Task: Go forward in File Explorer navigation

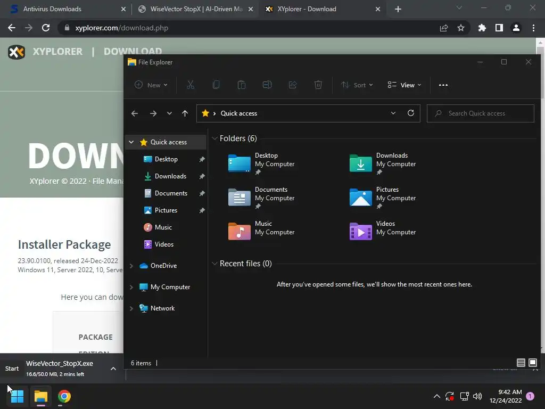Action: pyautogui.click(x=153, y=113)
